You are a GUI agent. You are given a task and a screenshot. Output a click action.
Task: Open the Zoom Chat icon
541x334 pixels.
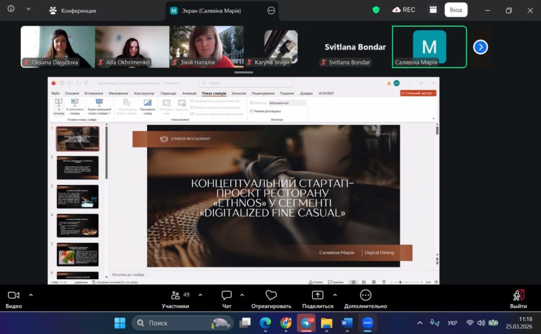click(227, 295)
